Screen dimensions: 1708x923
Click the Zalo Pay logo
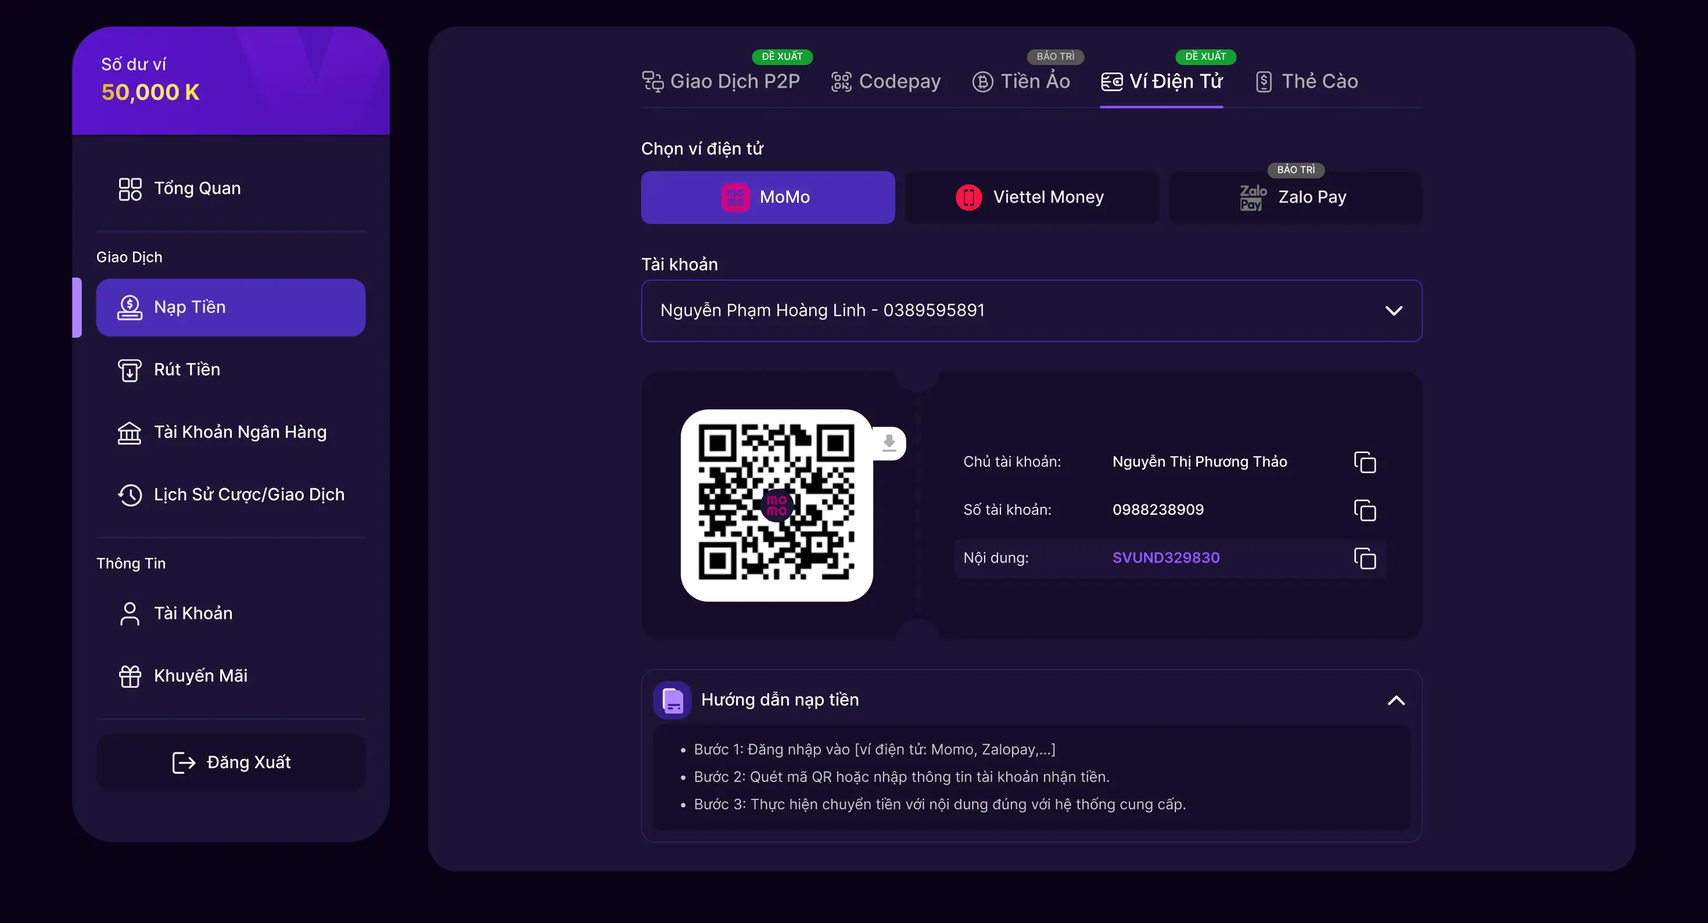pos(1253,197)
